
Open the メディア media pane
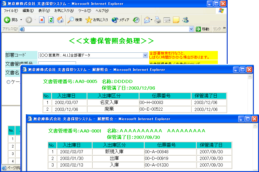point(120,20)
